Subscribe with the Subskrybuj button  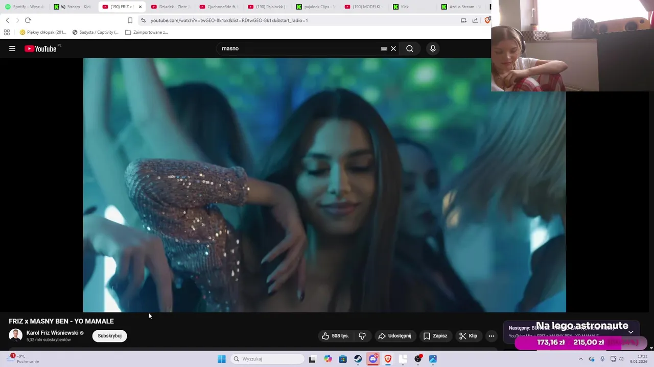tap(109, 336)
